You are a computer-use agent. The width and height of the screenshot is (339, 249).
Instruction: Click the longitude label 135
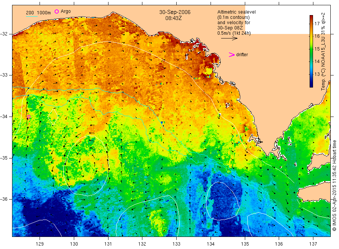[245, 244]
